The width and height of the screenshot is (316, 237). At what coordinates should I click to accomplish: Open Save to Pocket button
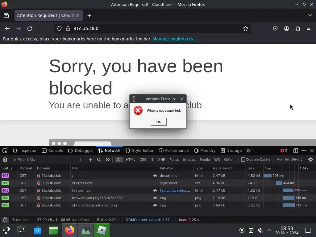[275, 28]
